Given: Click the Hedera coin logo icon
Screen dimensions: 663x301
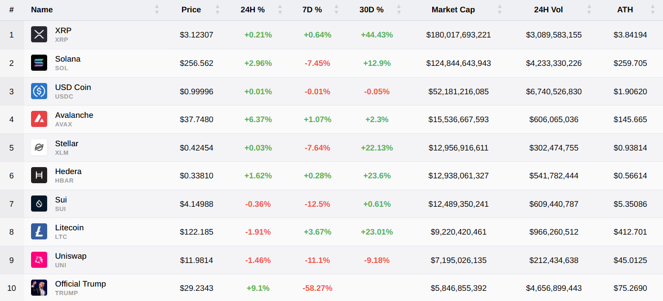Looking at the screenshot, I should [x=39, y=175].
